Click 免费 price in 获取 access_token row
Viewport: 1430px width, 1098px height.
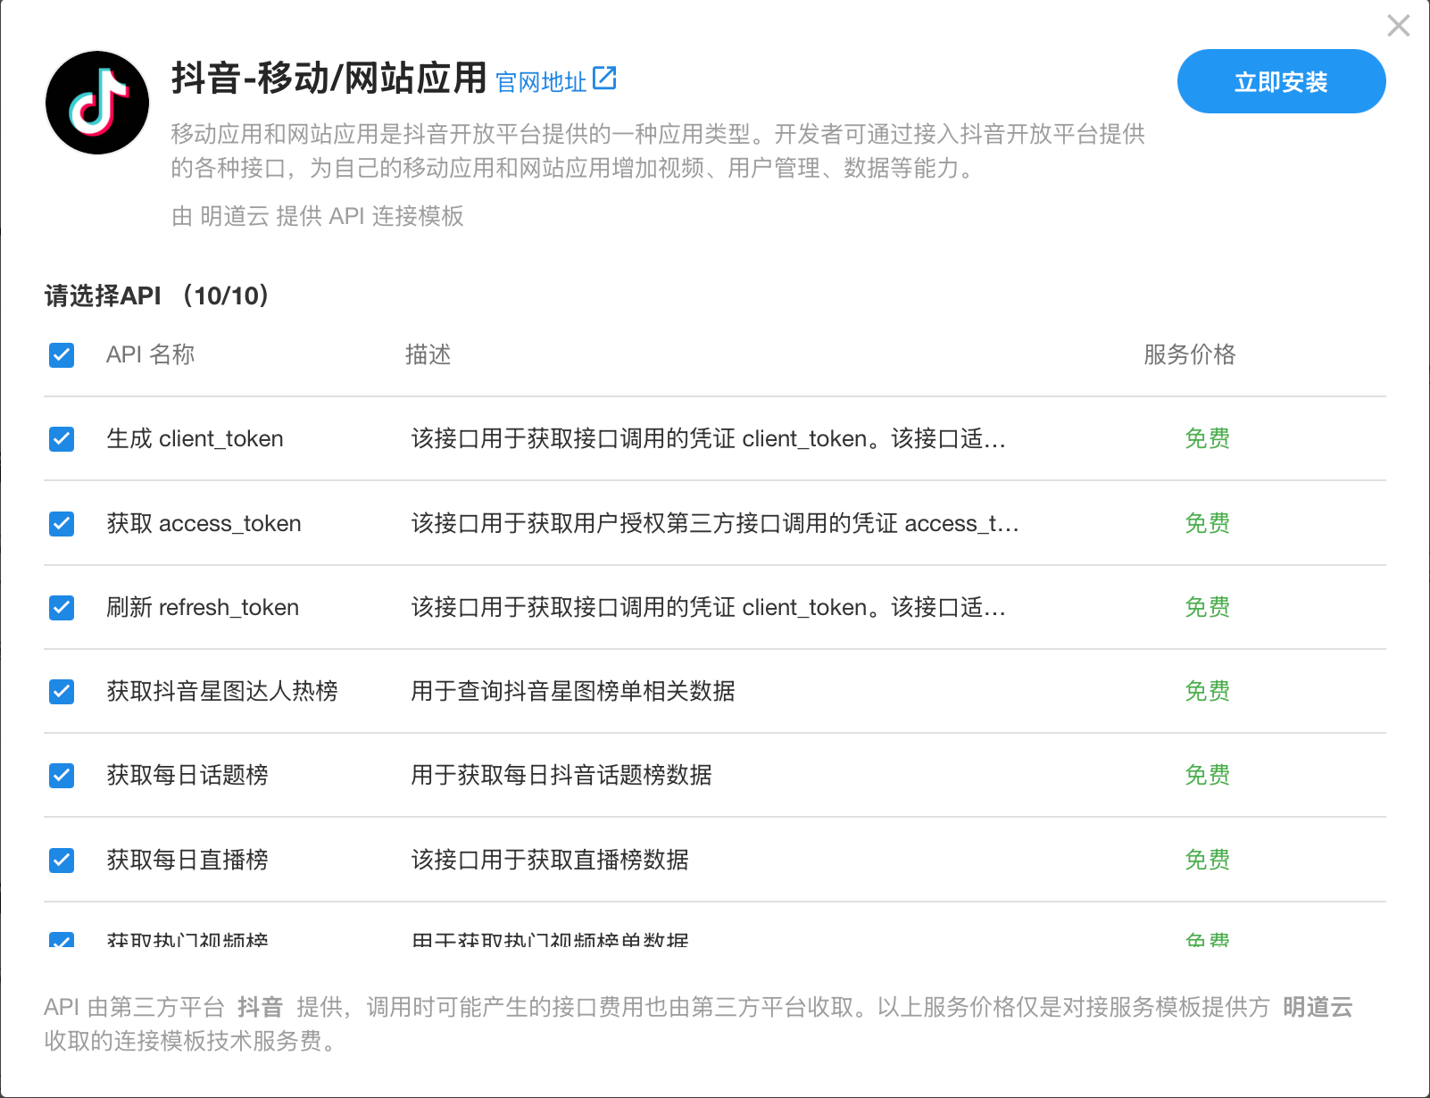[1208, 523]
